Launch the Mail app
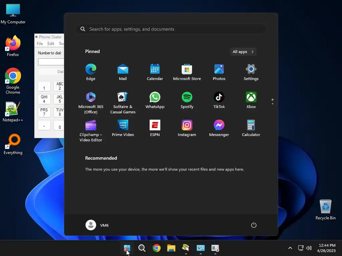 123,72
